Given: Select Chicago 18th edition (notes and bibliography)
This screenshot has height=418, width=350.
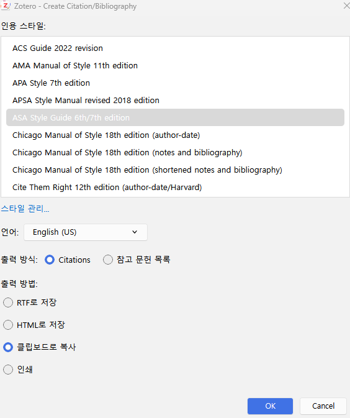Looking at the screenshot, I should (x=175, y=152).
